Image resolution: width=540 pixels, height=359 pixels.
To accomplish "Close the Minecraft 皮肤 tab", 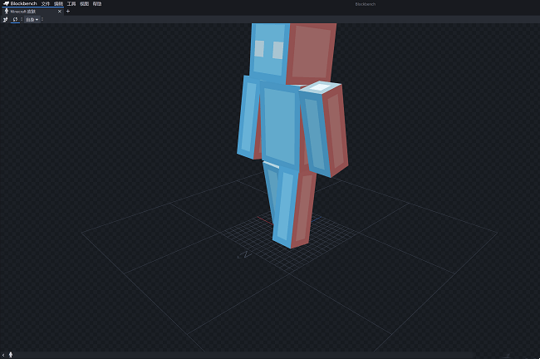I will tap(60, 11).
